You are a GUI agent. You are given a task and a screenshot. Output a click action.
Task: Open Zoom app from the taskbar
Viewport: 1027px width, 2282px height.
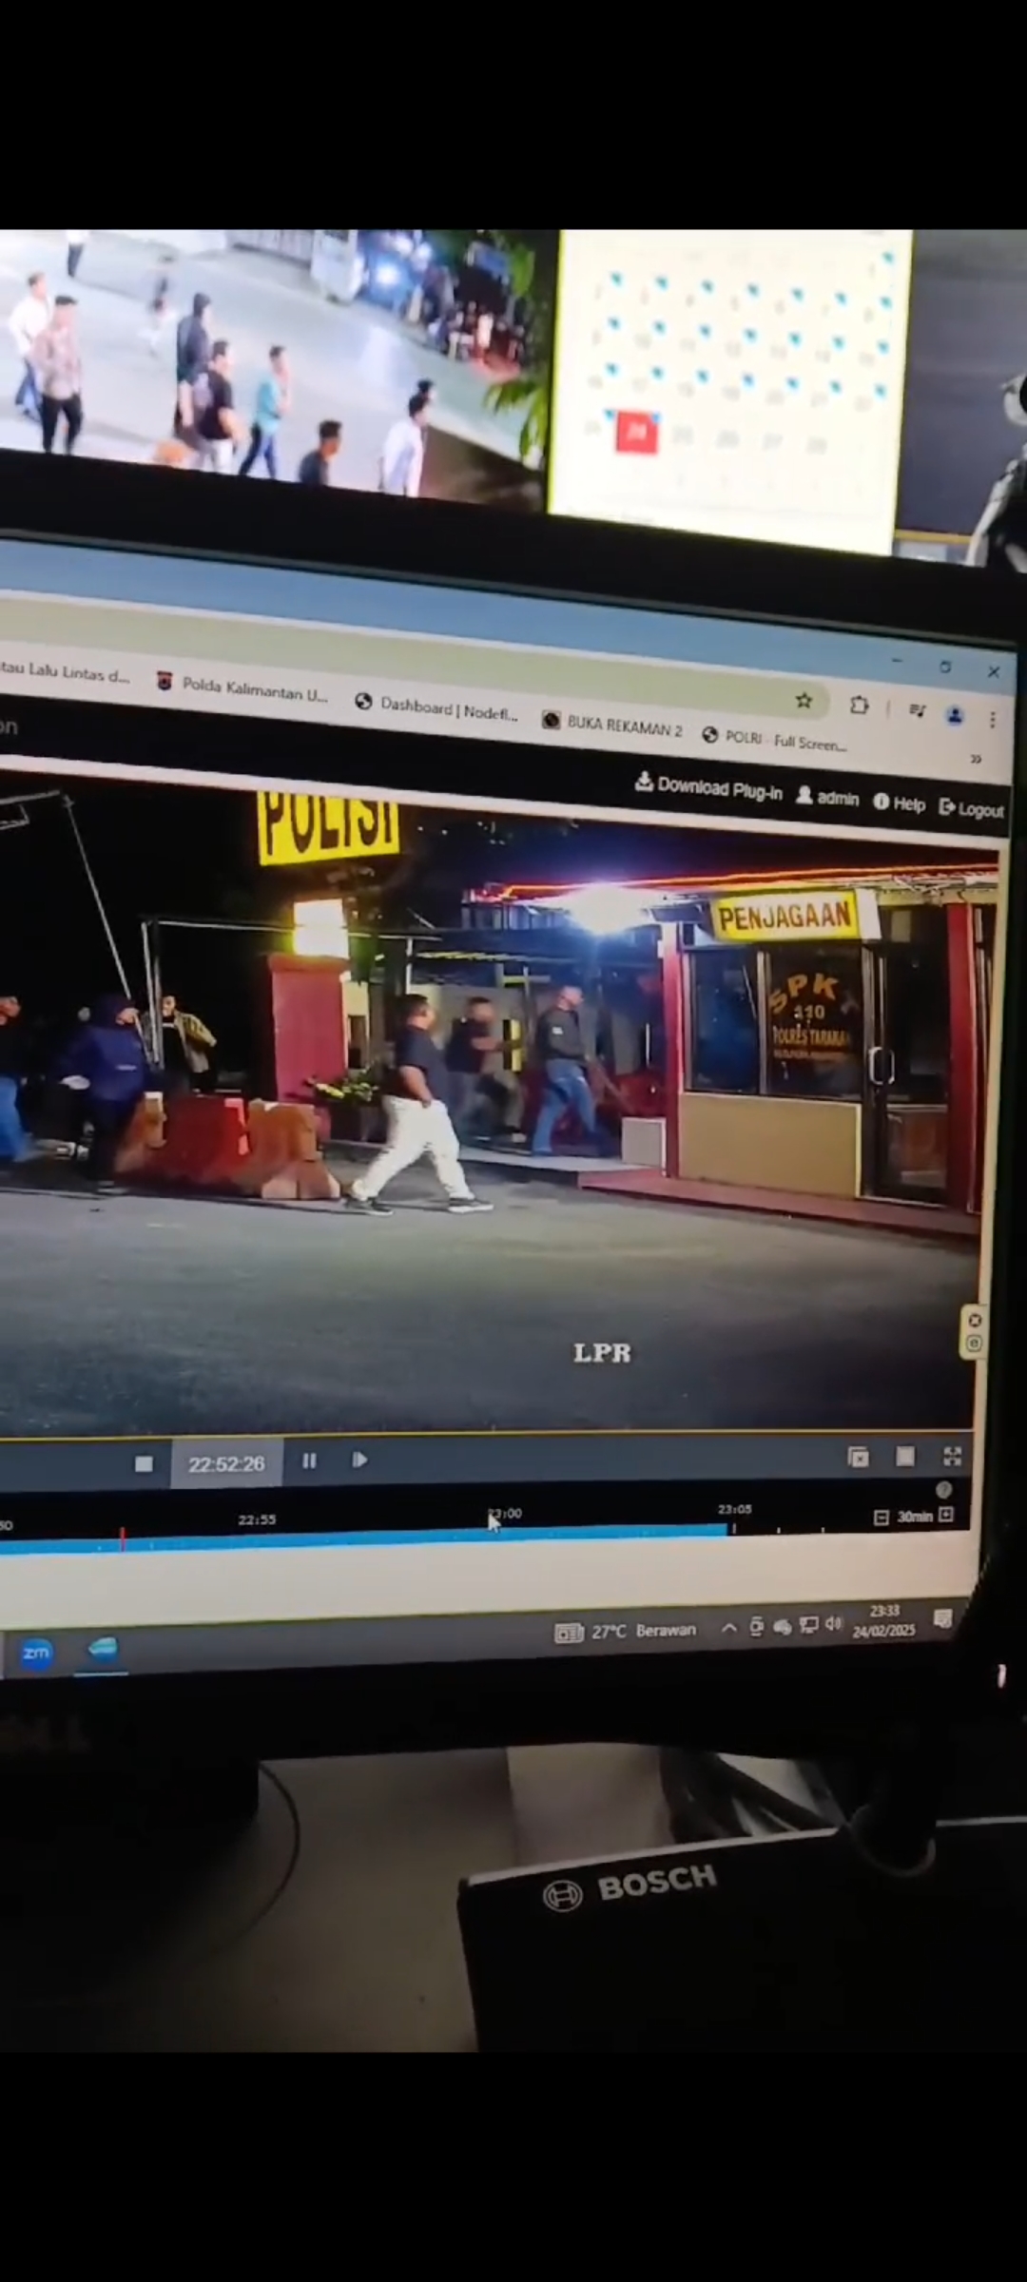pyautogui.click(x=36, y=1653)
